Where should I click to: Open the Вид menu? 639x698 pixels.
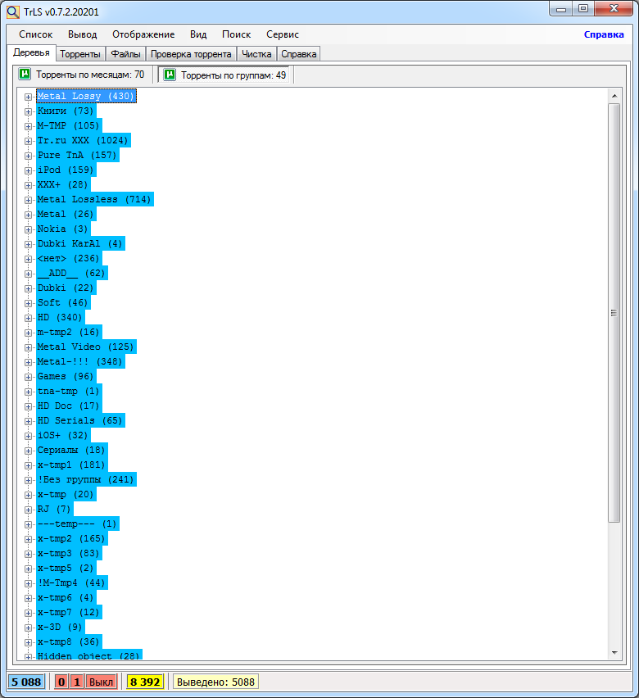[x=198, y=34]
